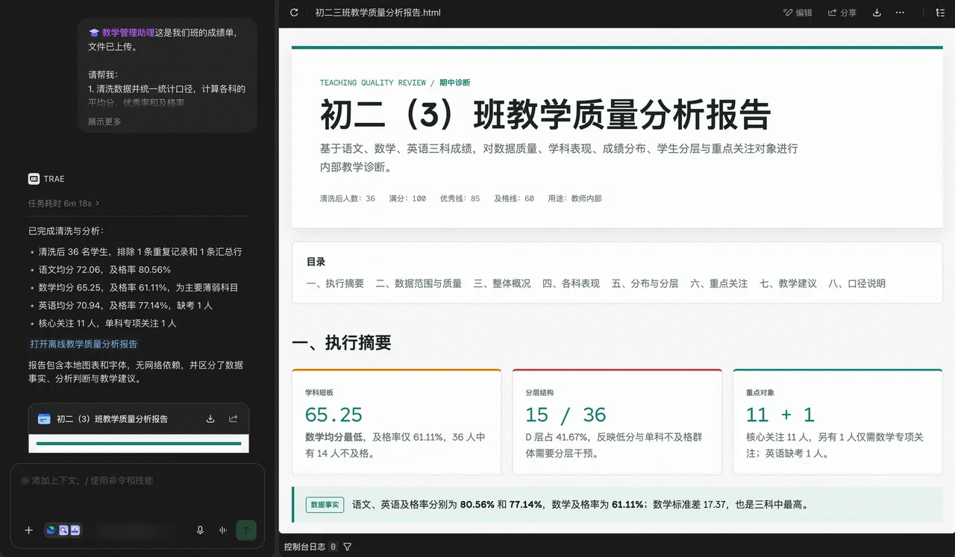This screenshot has height=557, width=955.
Task: Share the report from the chat file card
Action: tap(233, 419)
